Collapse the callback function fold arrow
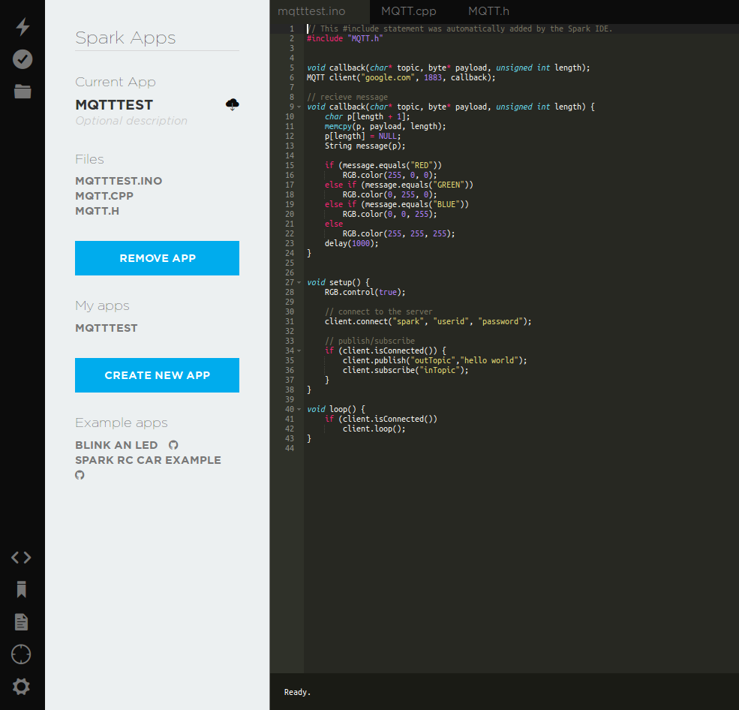Image resolution: width=739 pixels, height=710 pixels. click(x=299, y=107)
